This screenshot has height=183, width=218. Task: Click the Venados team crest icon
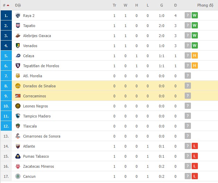(x=18, y=46)
